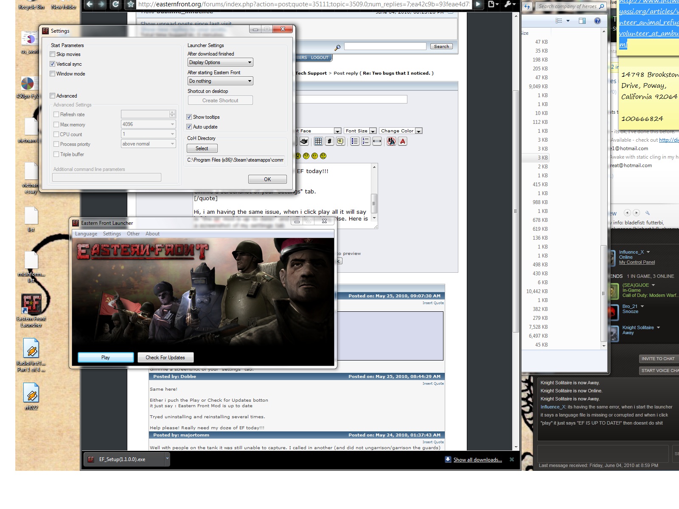Viewport: 679px width, 509px height.
Task: Insert the rightmost sad smiley
Action: click(323, 156)
